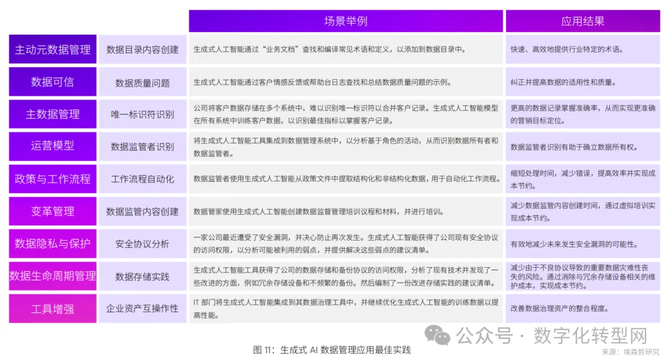The width and height of the screenshot is (669, 363).
Task: Select the 主数据管理 category block
Action: (53, 114)
